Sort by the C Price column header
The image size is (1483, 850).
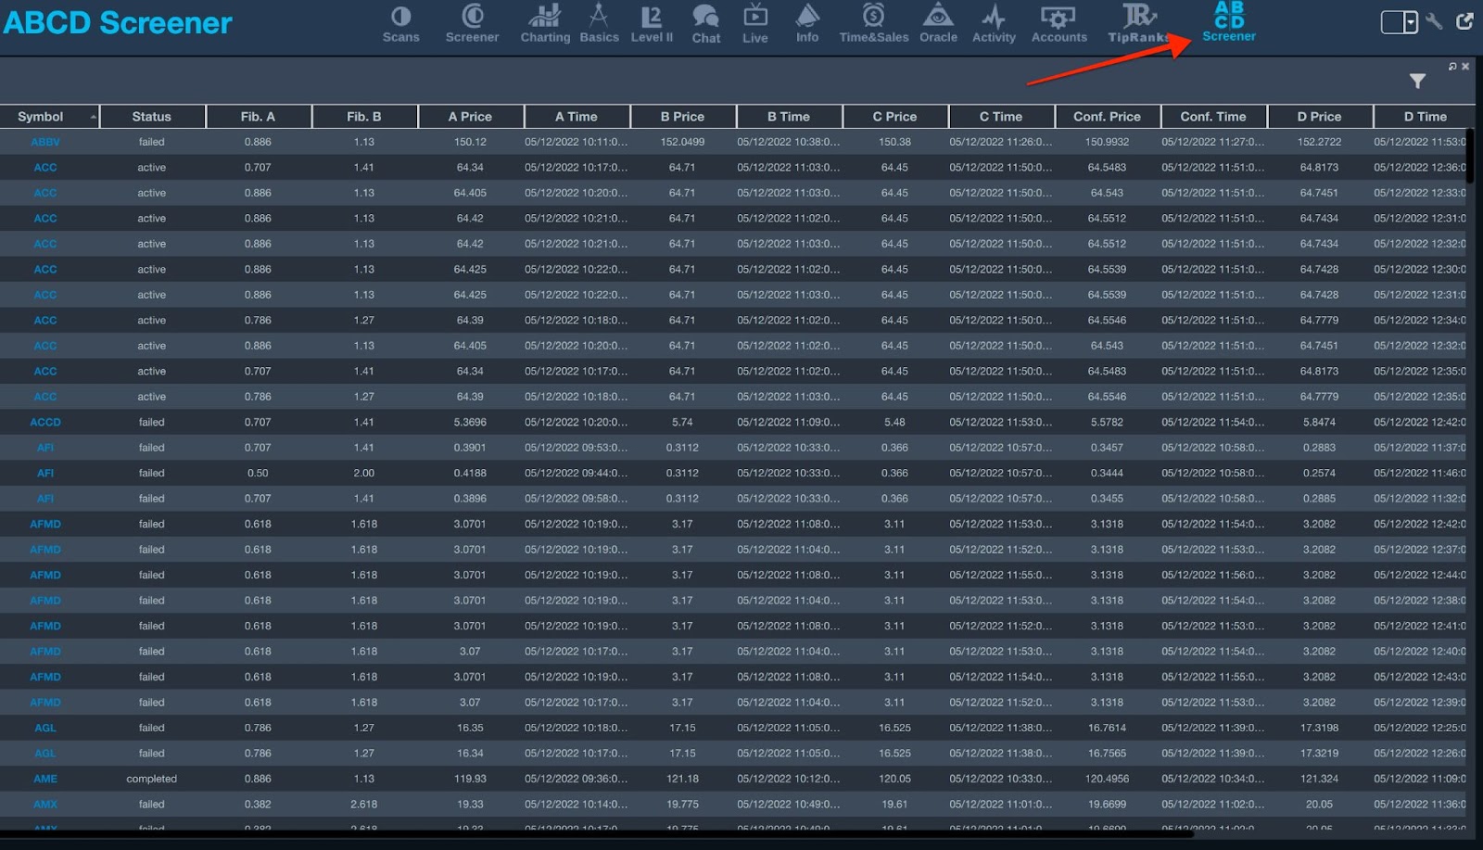pos(894,116)
